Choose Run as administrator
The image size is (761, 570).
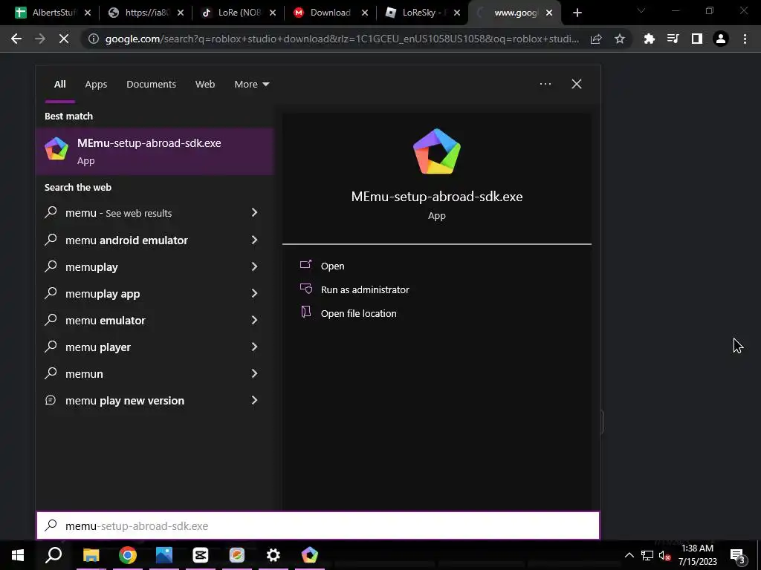point(365,289)
